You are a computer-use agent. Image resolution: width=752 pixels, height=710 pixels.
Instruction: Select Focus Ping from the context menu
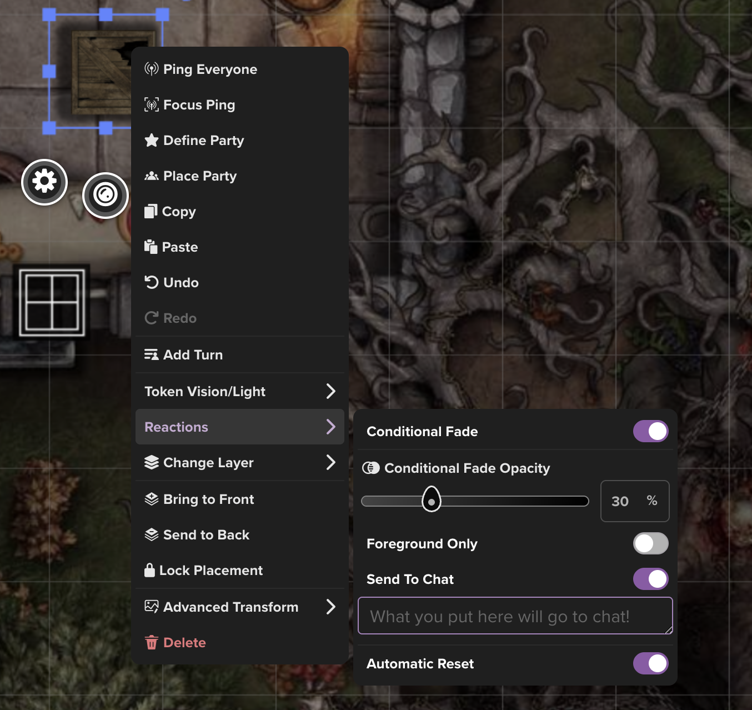199,105
